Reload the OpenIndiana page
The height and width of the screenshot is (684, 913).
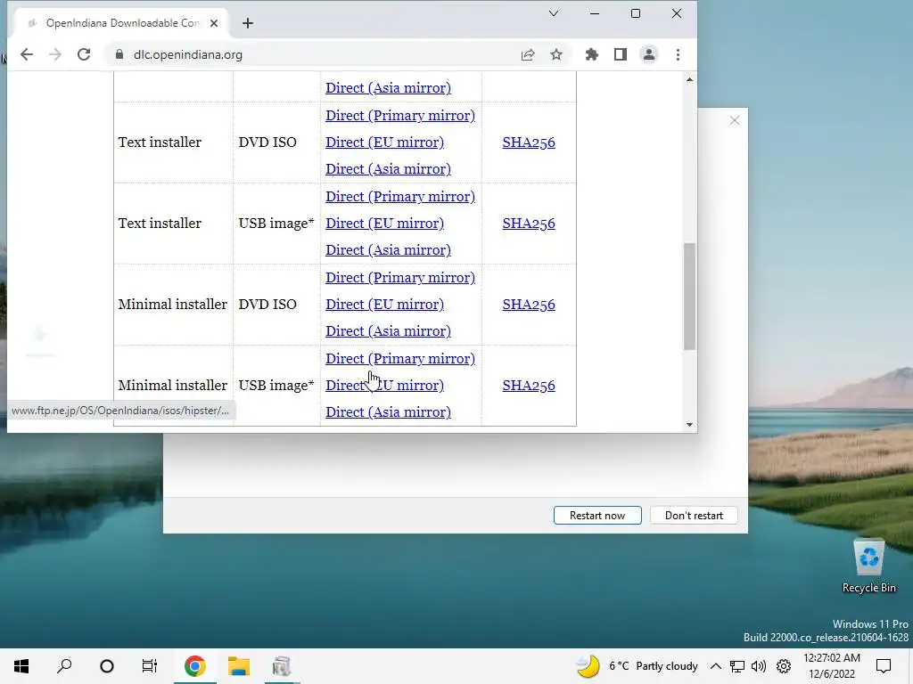tap(84, 54)
